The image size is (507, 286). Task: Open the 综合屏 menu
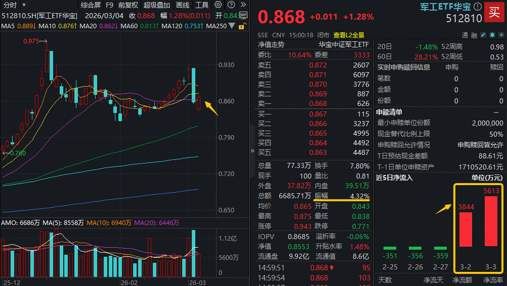[x=91, y=5]
